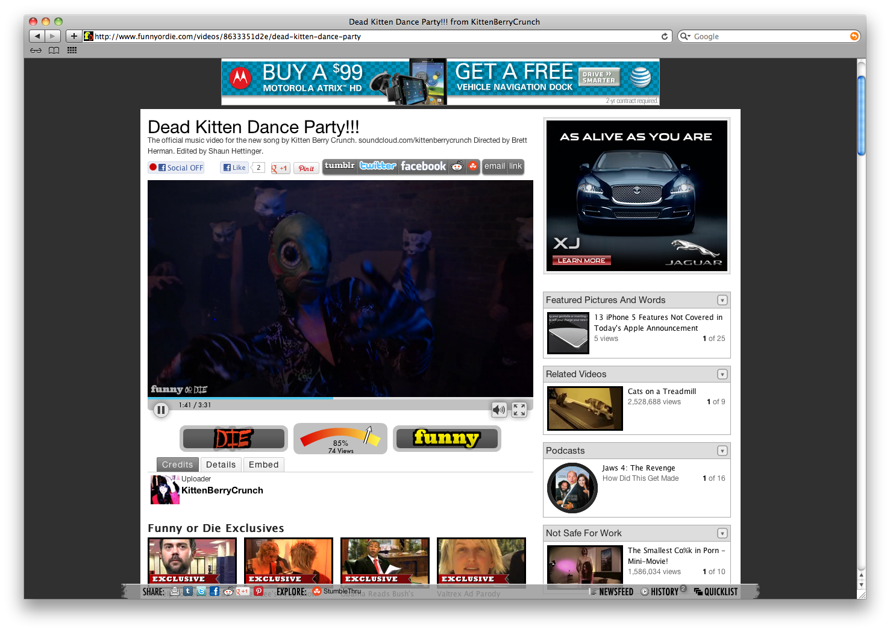Screen dimensions: 890x632
Task: Pin the video with Pin it
Action: coord(306,169)
